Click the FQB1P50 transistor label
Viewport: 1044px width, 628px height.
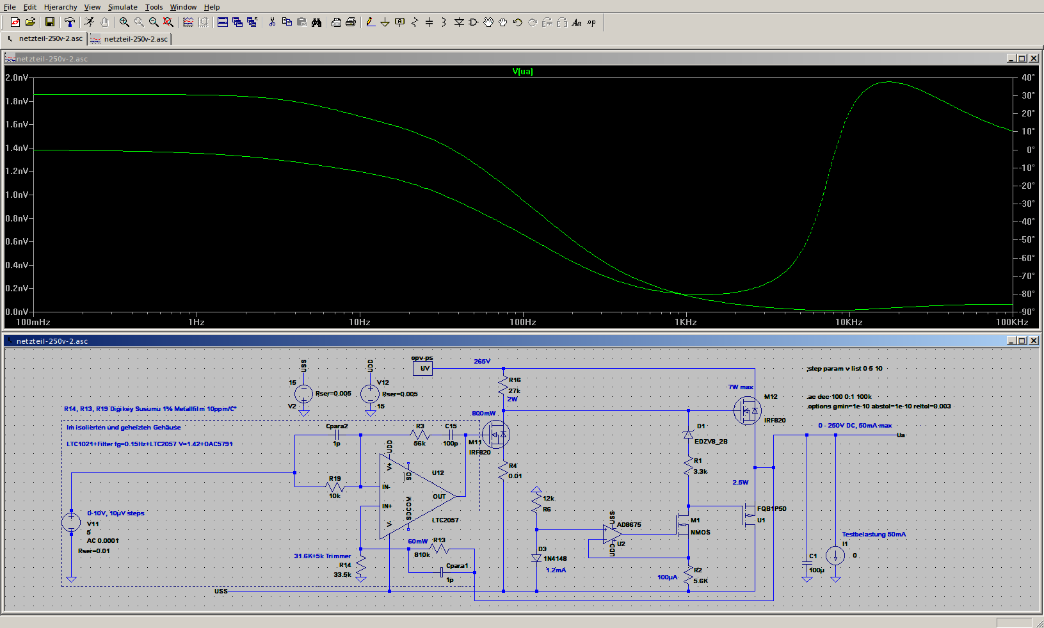coord(771,509)
